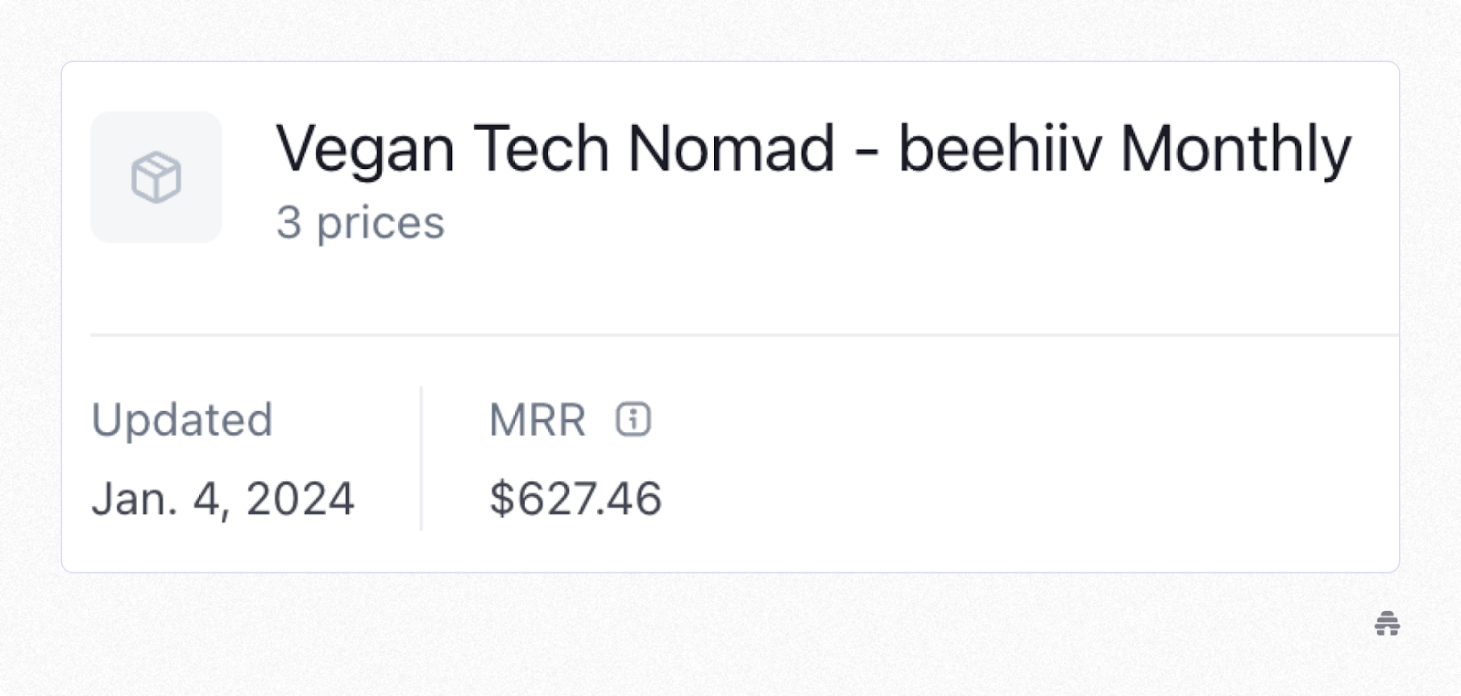Select the "MRR" label text
Screen dimensions: 1461x696
pos(537,420)
